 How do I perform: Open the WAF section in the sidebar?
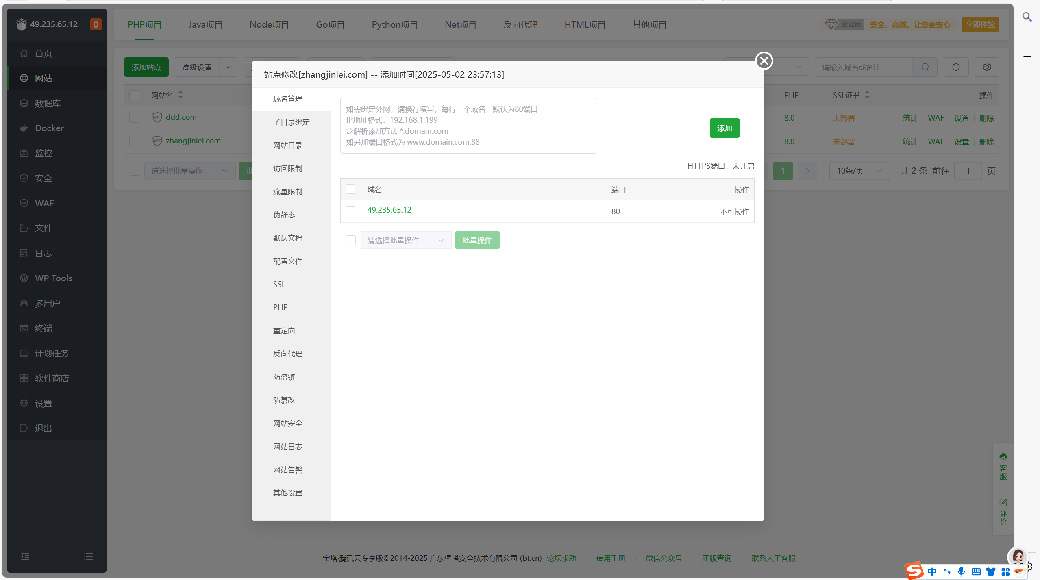[45, 203]
